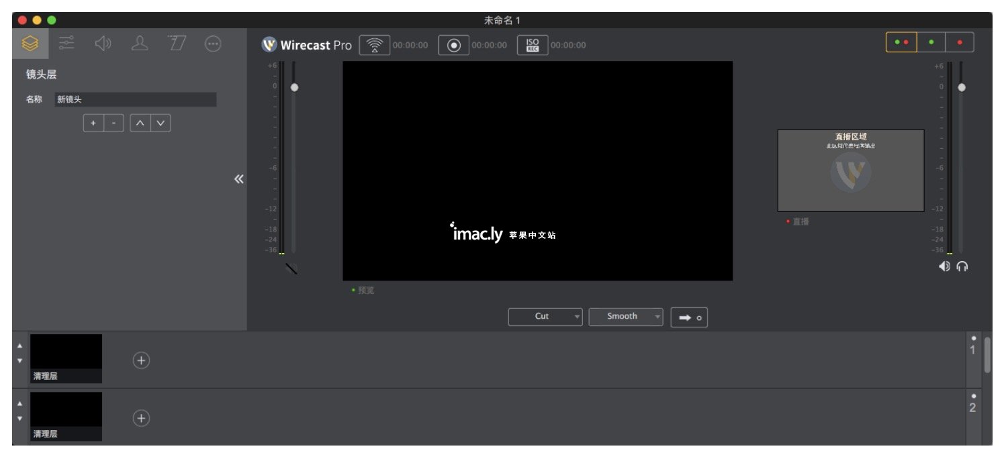Viewport: 1006px width, 467px height.
Task: Open the shot layers tab icon
Action: coord(30,44)
